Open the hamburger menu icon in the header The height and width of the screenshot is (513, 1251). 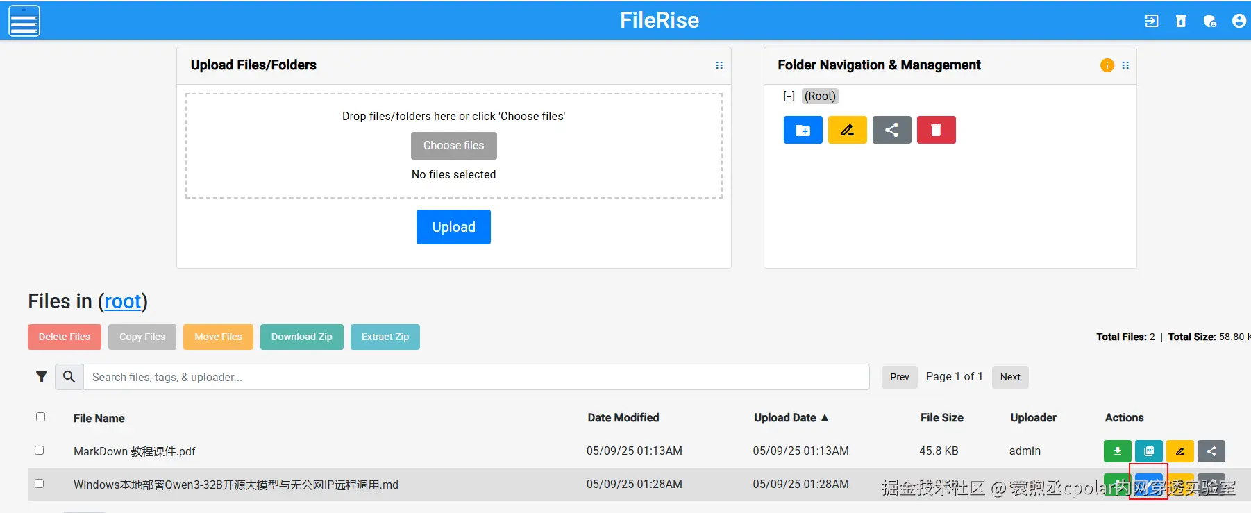pyautogui.click(x=24, y=21)
